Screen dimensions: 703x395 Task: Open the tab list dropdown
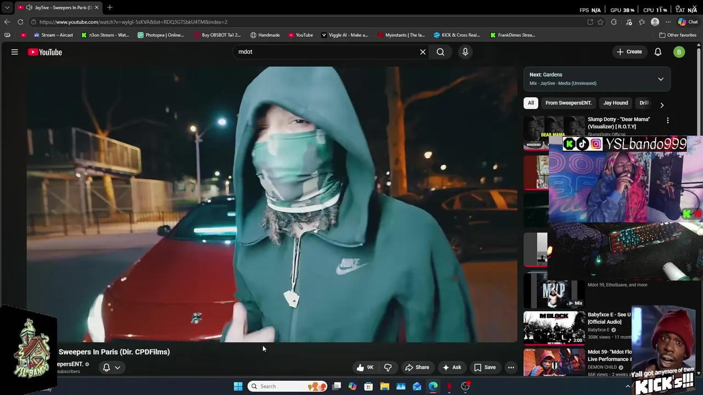click(7, 7)
